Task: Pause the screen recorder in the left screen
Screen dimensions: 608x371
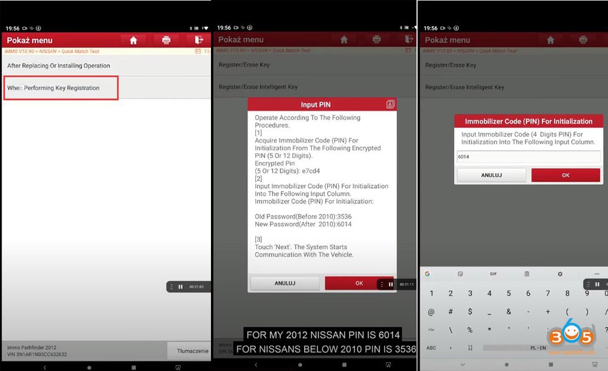Action: click(181, 287)
